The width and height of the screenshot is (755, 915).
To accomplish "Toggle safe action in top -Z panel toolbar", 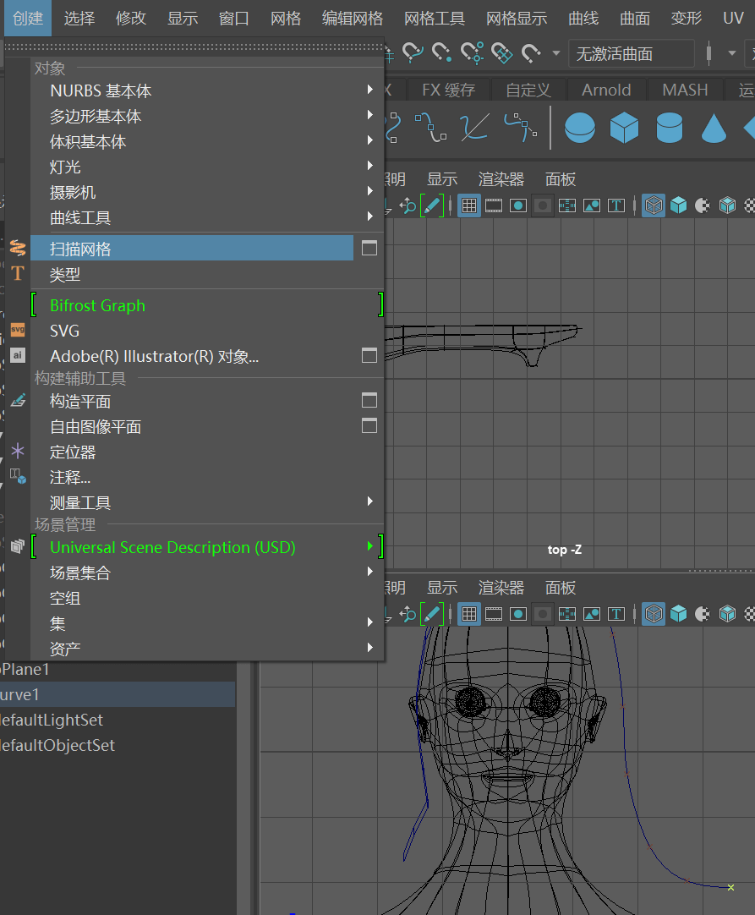I will coord(592,205).
